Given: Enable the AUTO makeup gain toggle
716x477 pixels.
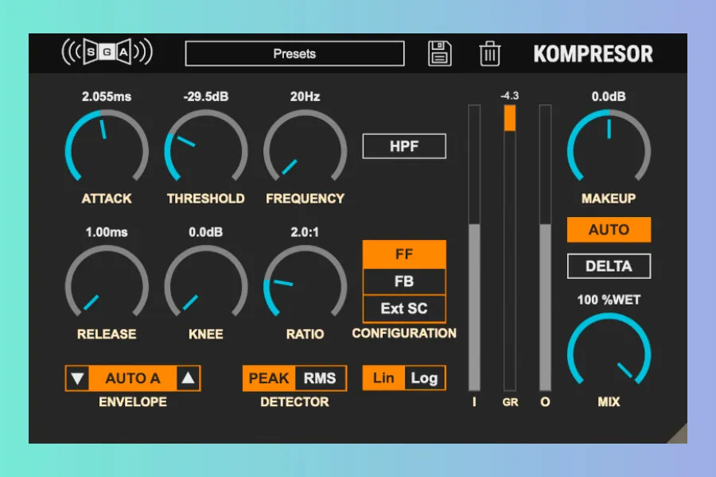Looking at the screenshot, I should coord(609,230).
